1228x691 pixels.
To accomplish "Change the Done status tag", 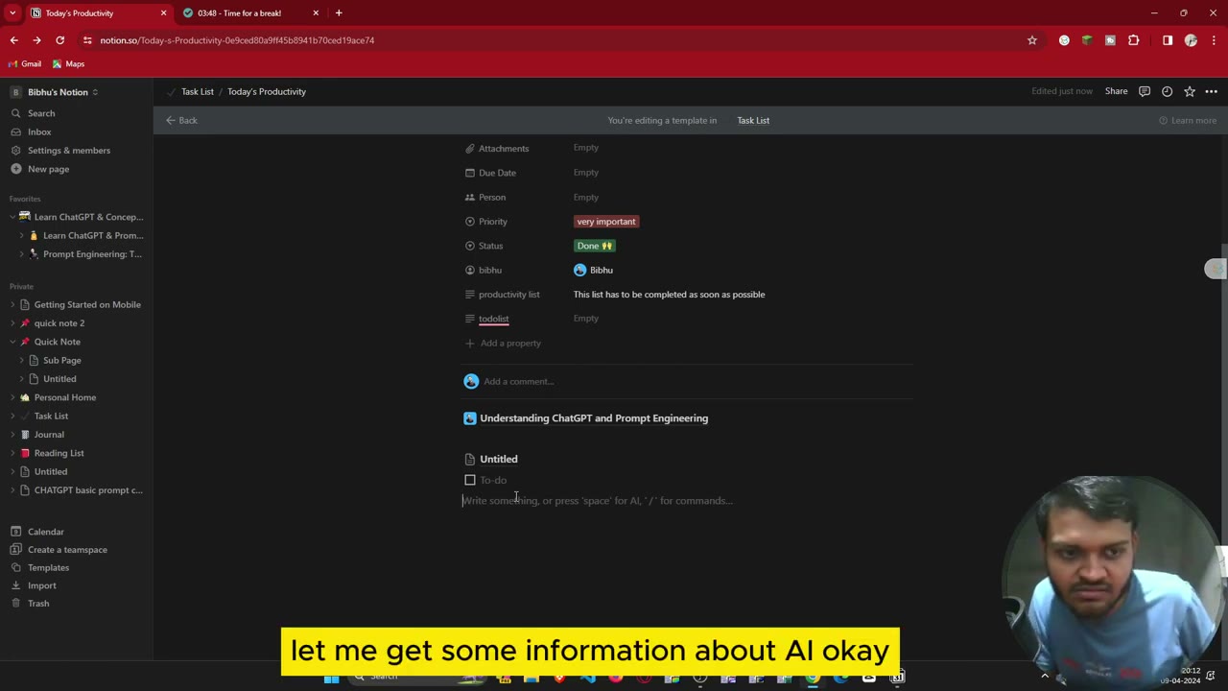I will coord(595,246).
